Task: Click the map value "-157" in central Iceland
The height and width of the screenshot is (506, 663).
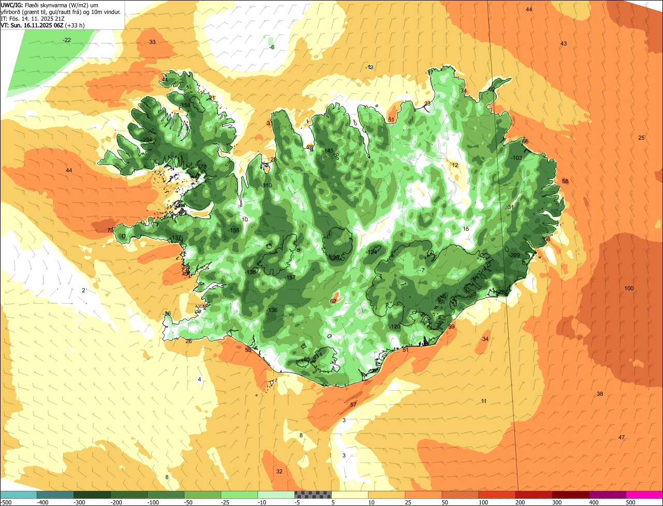Action: tap(290, 278)
